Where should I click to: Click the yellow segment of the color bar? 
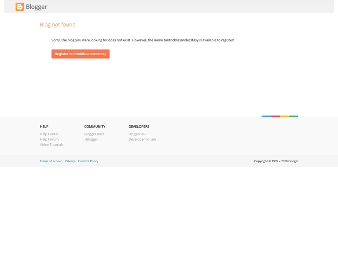pyautogui.click(x=284, y=116)
